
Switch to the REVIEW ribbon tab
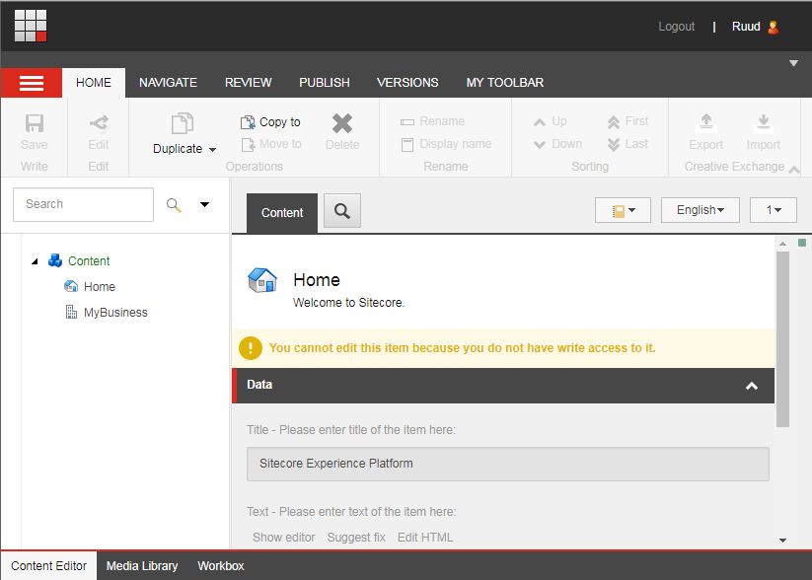[x=248, y=83]
